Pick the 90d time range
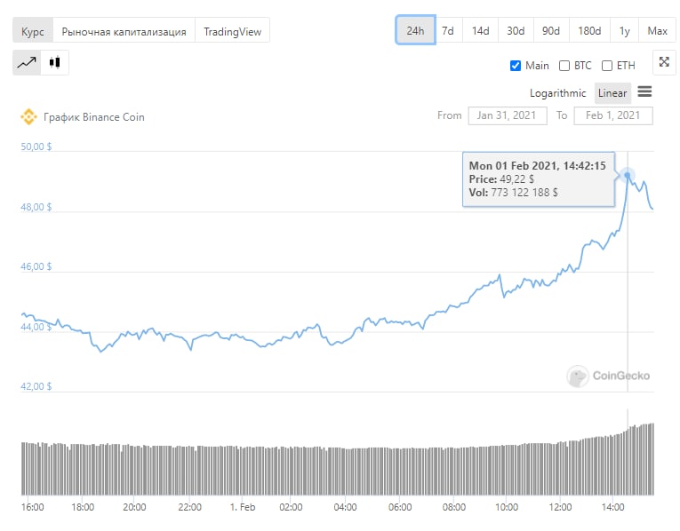This screenshot has width=680, height=531. point(551,31)
